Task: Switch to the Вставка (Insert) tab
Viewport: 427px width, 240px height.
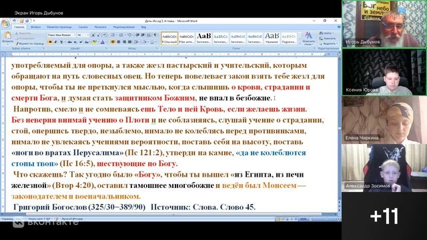Action: [35, 27]
